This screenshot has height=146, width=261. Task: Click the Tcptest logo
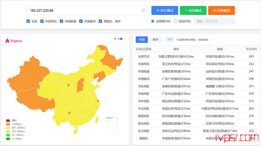13,41
